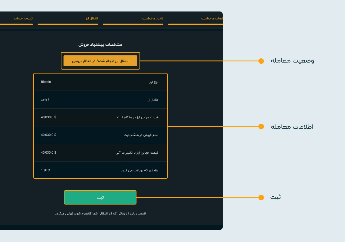Click the ۱ واحد amount value

[45, 100]
